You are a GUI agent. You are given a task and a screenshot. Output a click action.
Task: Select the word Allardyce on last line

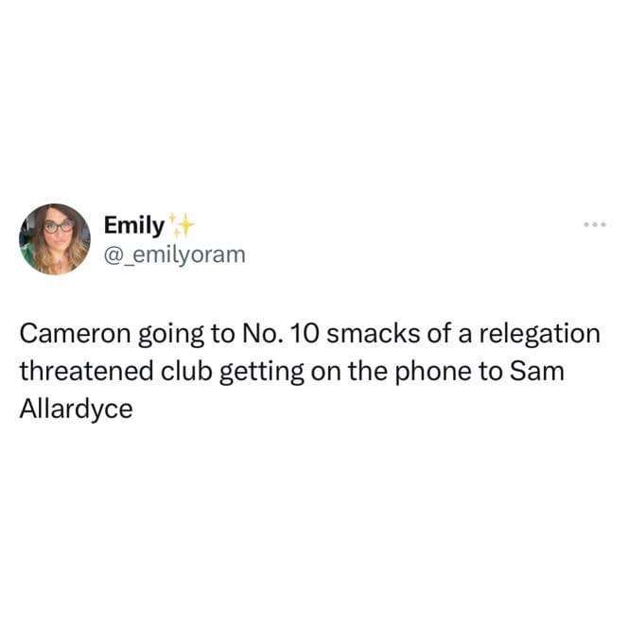click(x=76, y=409)
